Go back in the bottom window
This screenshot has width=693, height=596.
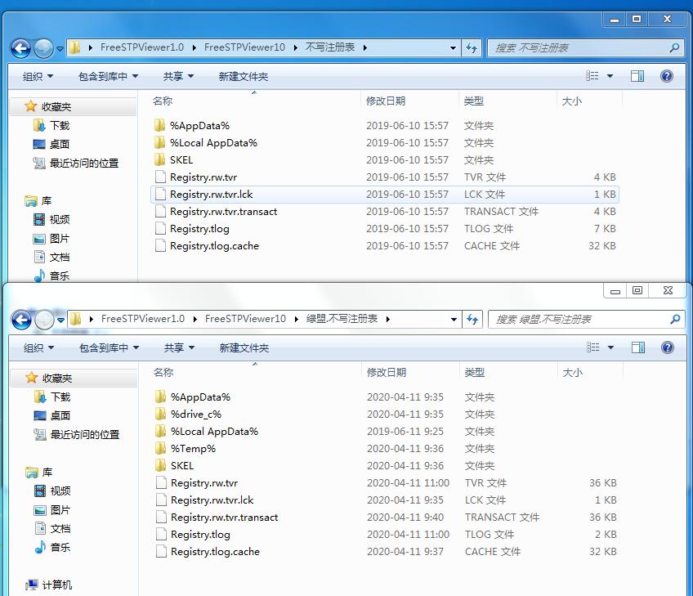[x=21, y=320]
